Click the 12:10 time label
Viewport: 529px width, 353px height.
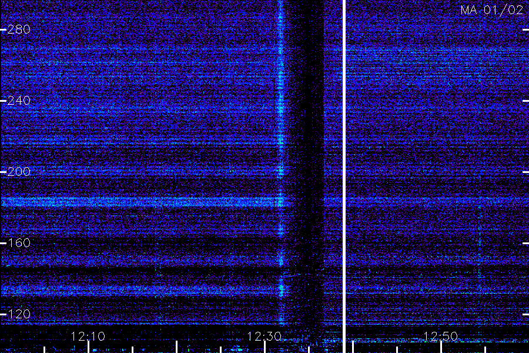88,337
